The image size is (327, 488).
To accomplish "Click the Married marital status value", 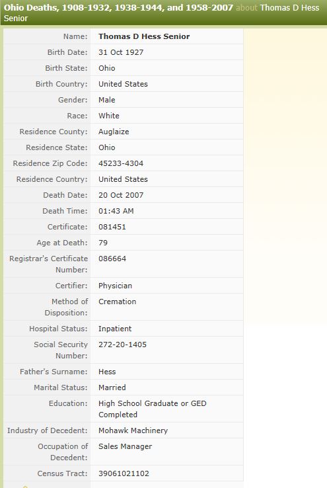I will click(112, 387).
